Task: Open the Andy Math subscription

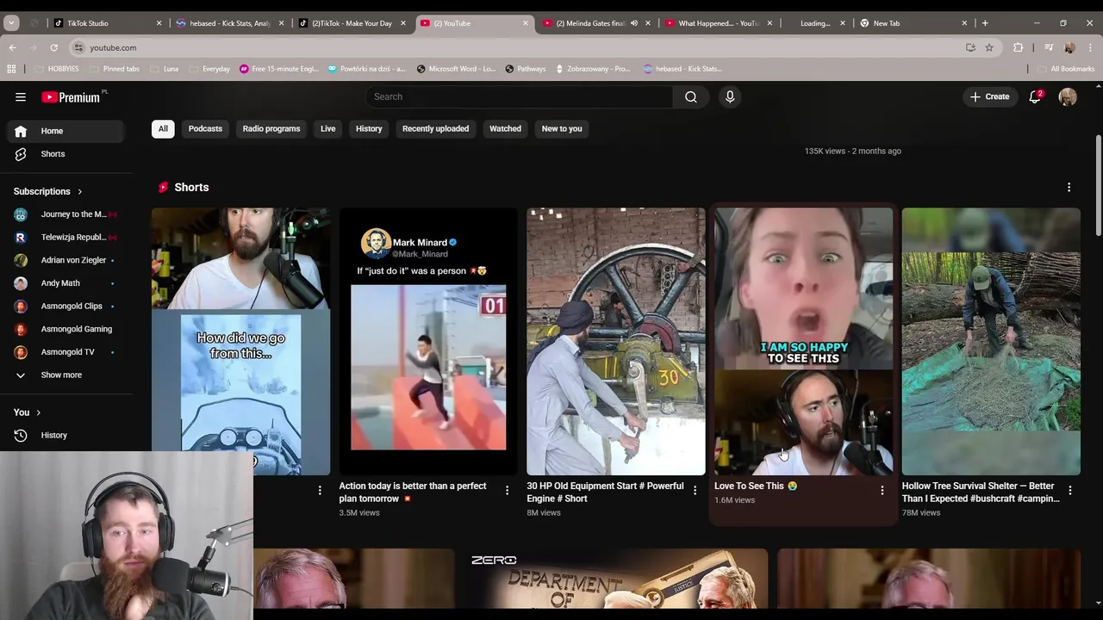Action: click(x=65, y=282)
